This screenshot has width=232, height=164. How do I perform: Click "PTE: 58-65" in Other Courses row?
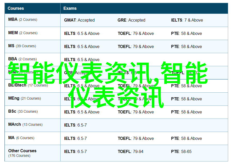pos(181,152)
